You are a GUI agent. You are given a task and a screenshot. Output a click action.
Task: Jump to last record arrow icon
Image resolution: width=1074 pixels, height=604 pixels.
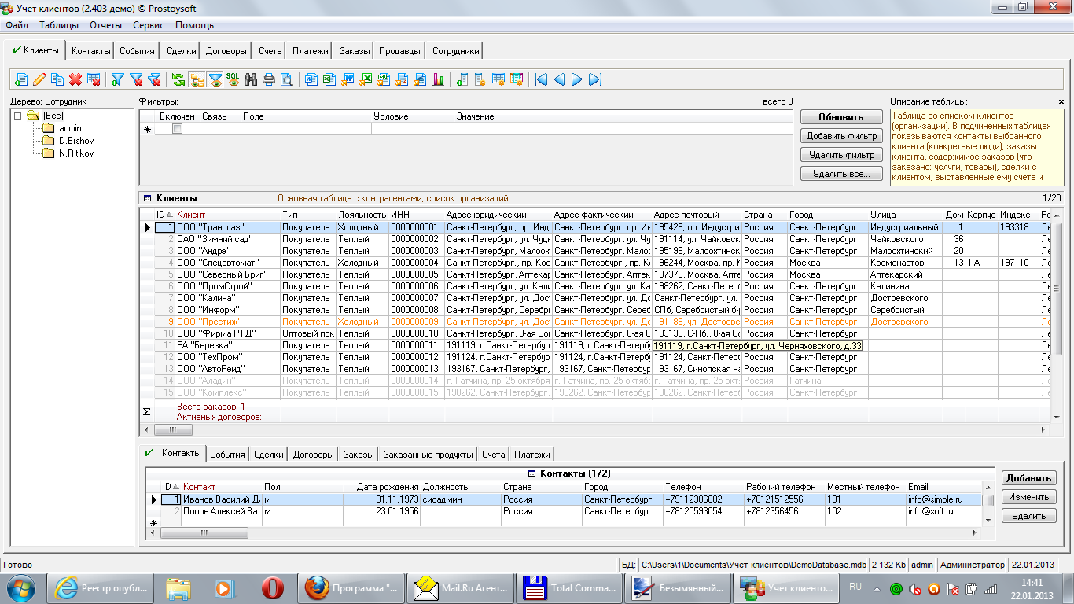click(x=595, y=79)
